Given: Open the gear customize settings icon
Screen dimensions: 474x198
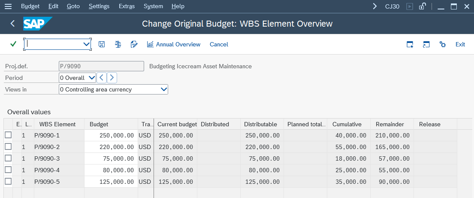Looking at the screenshot, I should point(443,45).
